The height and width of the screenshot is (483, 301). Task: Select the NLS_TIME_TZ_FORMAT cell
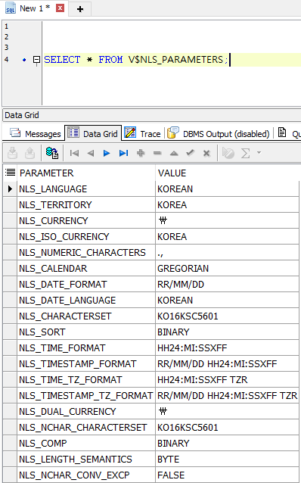click(86, 380)
